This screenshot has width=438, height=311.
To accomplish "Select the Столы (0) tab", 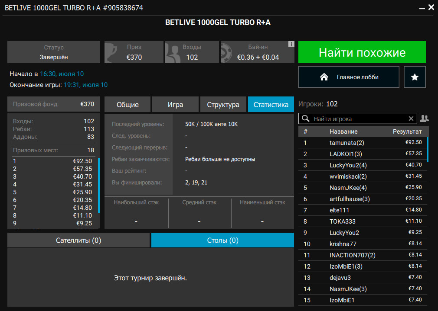I will point(222,240).
